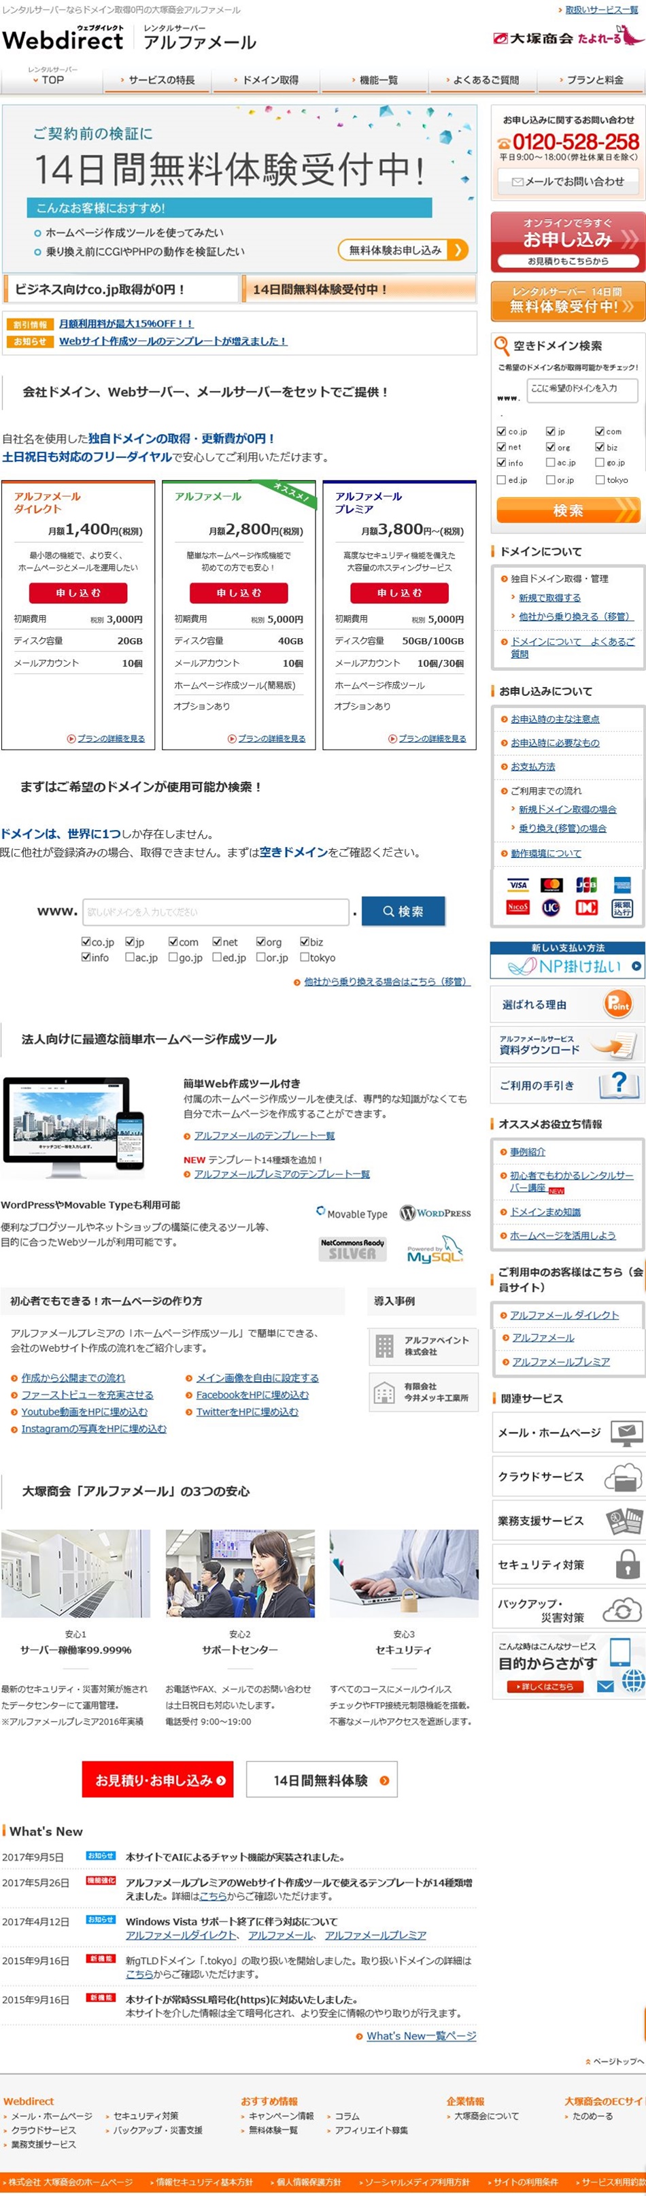This screenshot has width=646, height=2196.
Task: Check go.jp in the main domain search
Action: (x=173, y=957)
